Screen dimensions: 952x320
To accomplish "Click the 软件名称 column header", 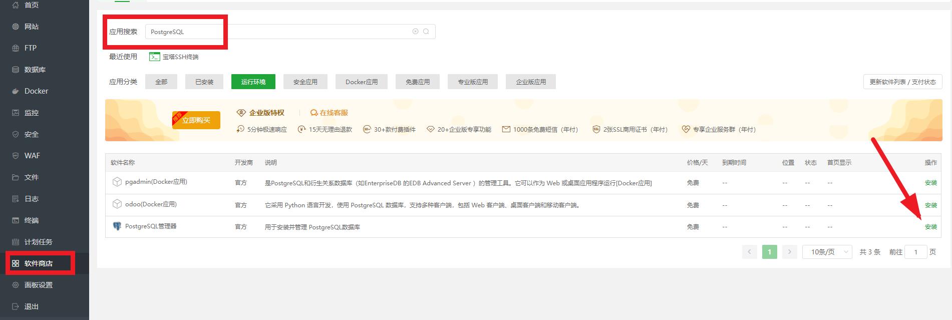I will [x=123, y=163].
